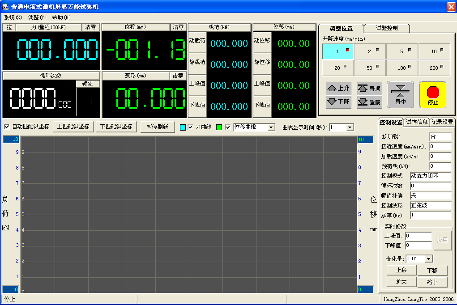Click the 上移 move up button

pyautogui.click(x=401, y=270)
